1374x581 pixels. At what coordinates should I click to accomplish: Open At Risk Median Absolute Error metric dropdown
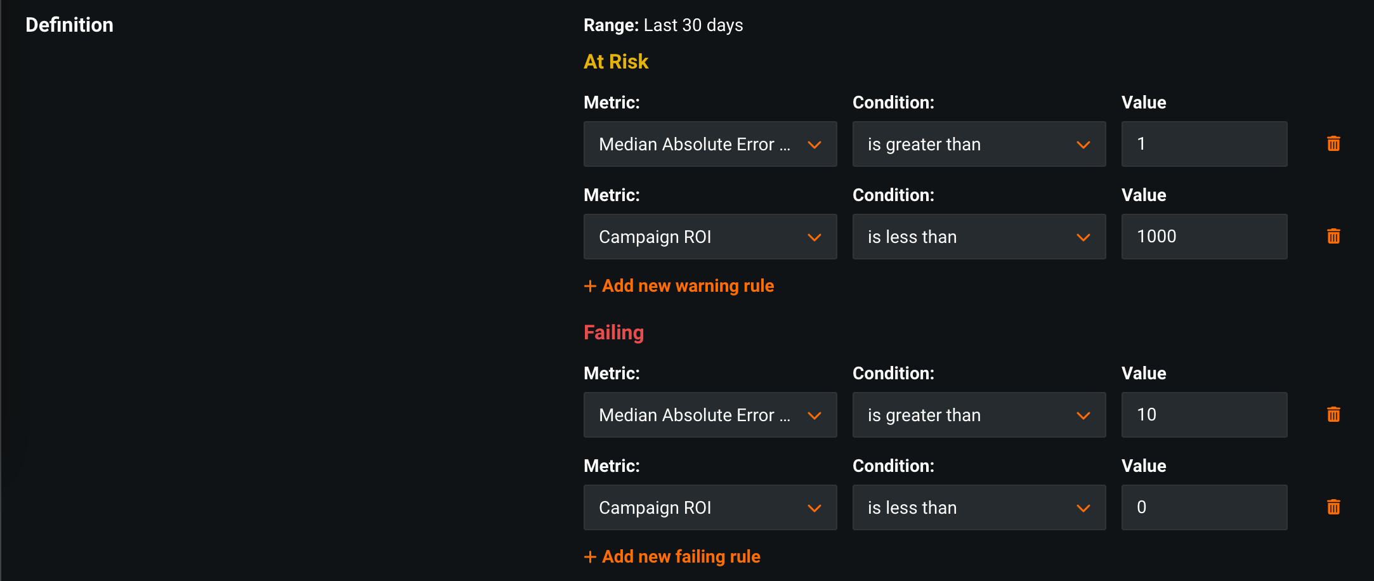click(x=710, y=144)
